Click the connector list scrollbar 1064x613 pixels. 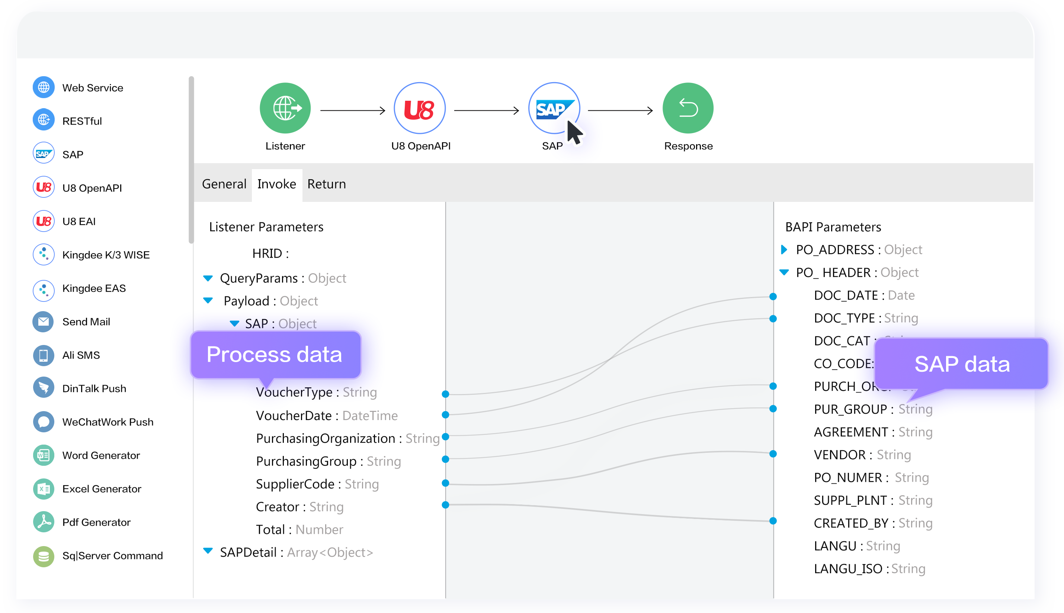[x=191, y=160]
